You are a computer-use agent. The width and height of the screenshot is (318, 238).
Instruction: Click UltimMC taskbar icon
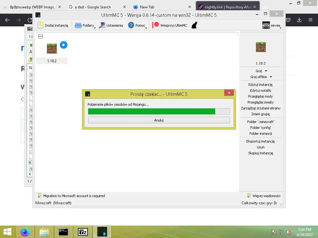point(102,232)
